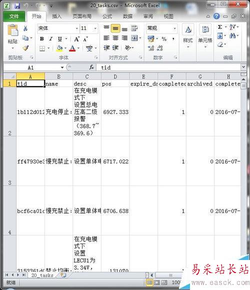Open the 宋体 font name dropdown
250x290 pixels.
76,28
